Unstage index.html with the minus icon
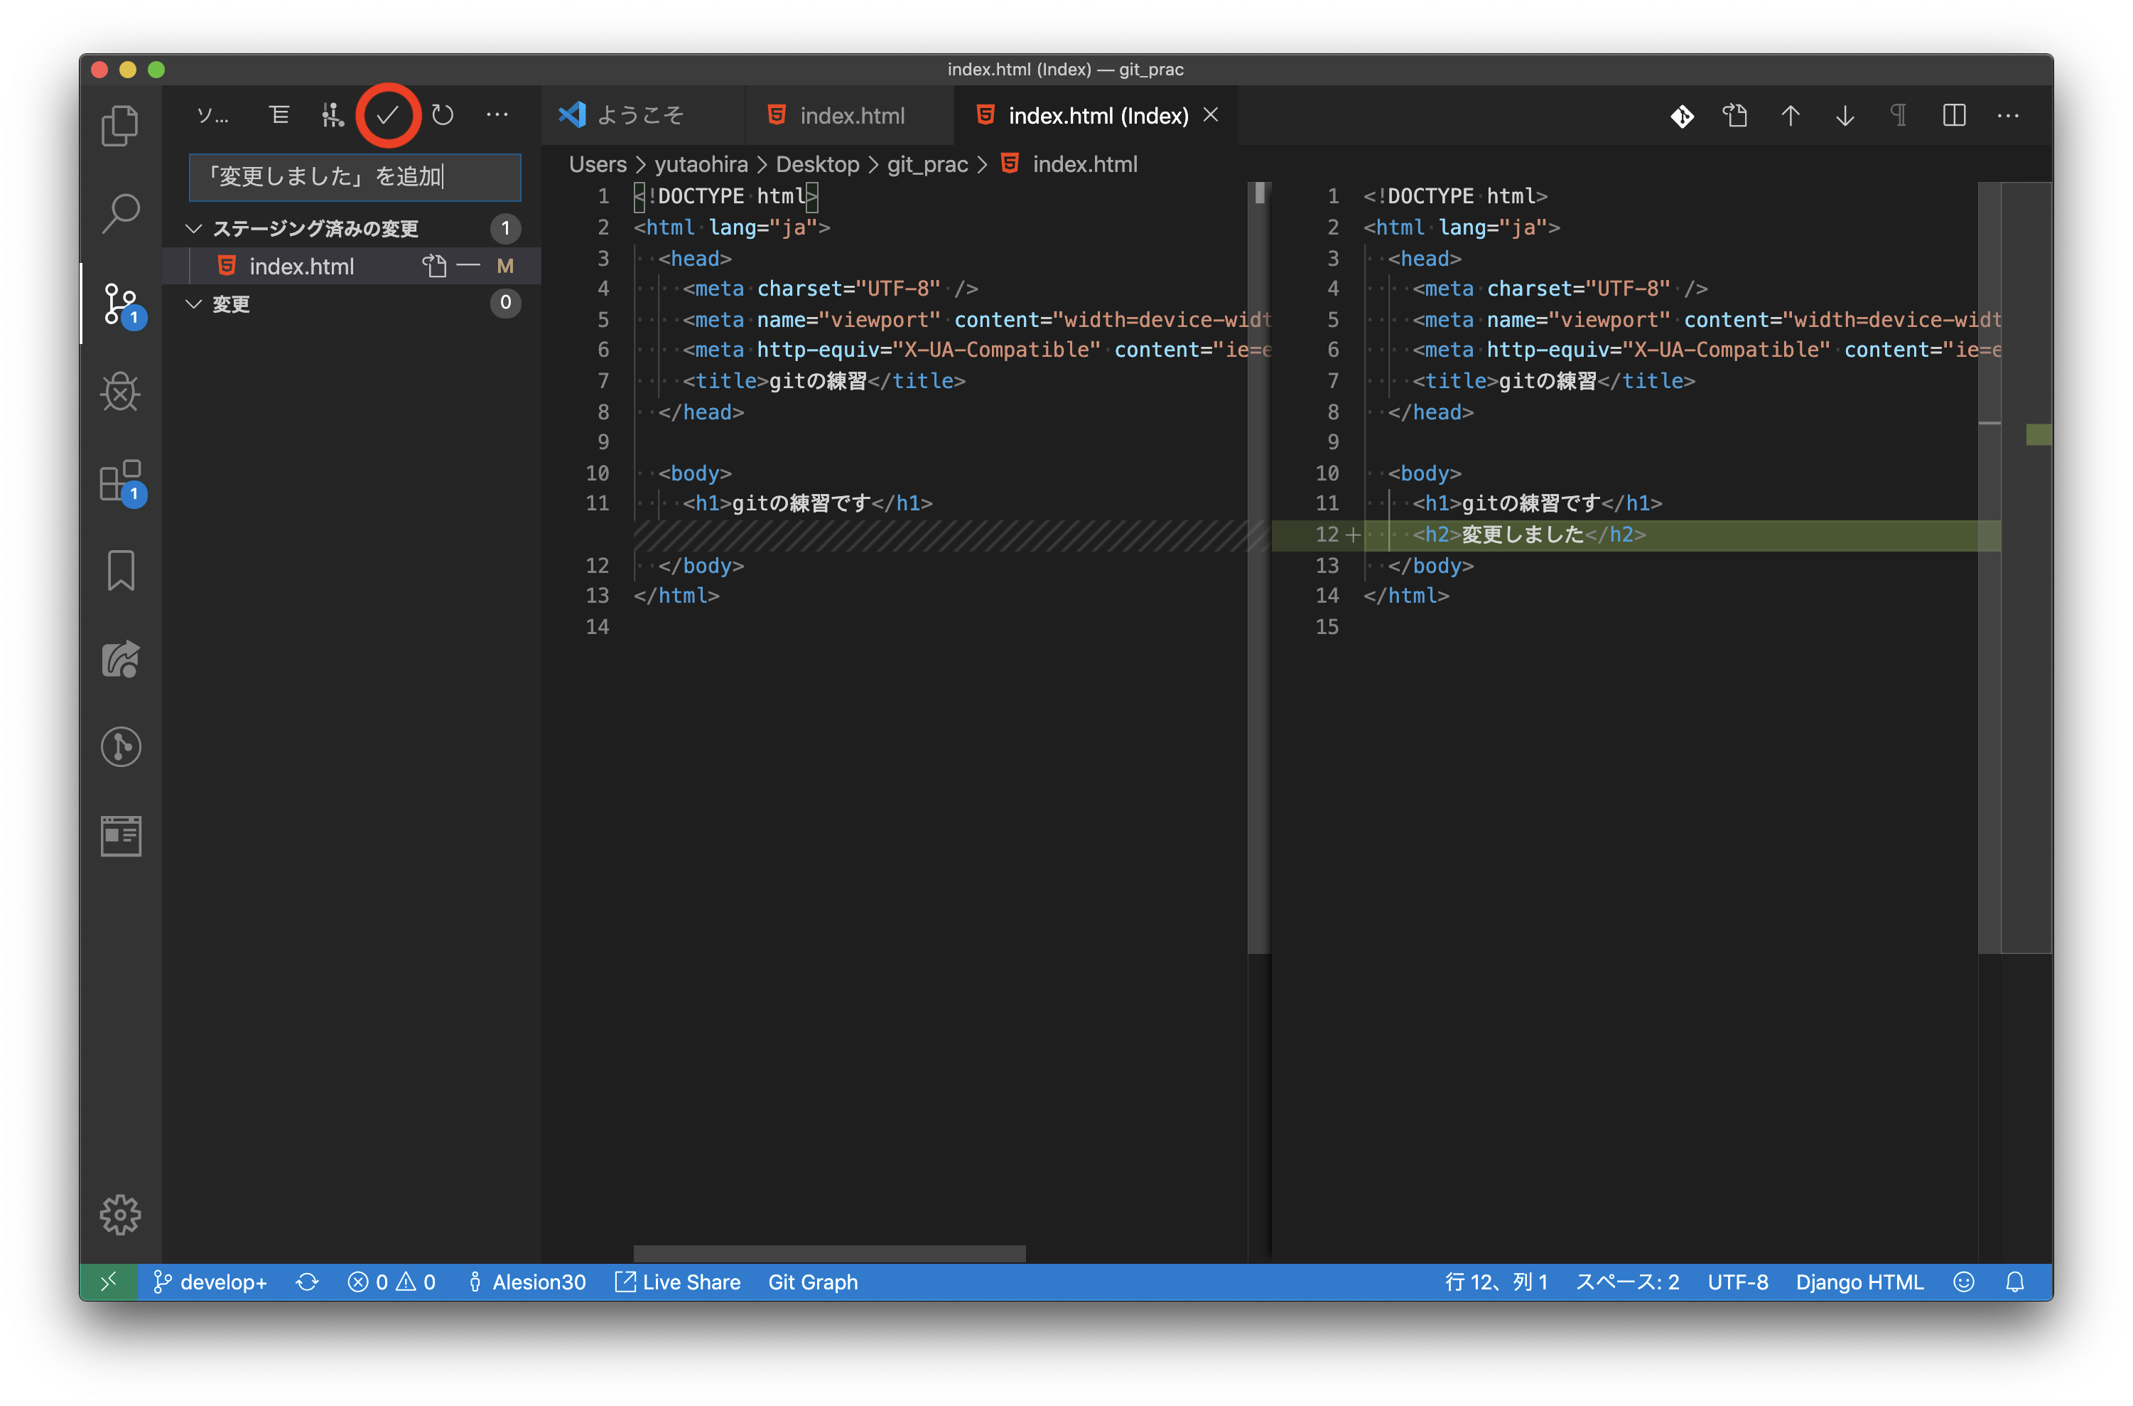2133x1406 pixels. (469, 267)
